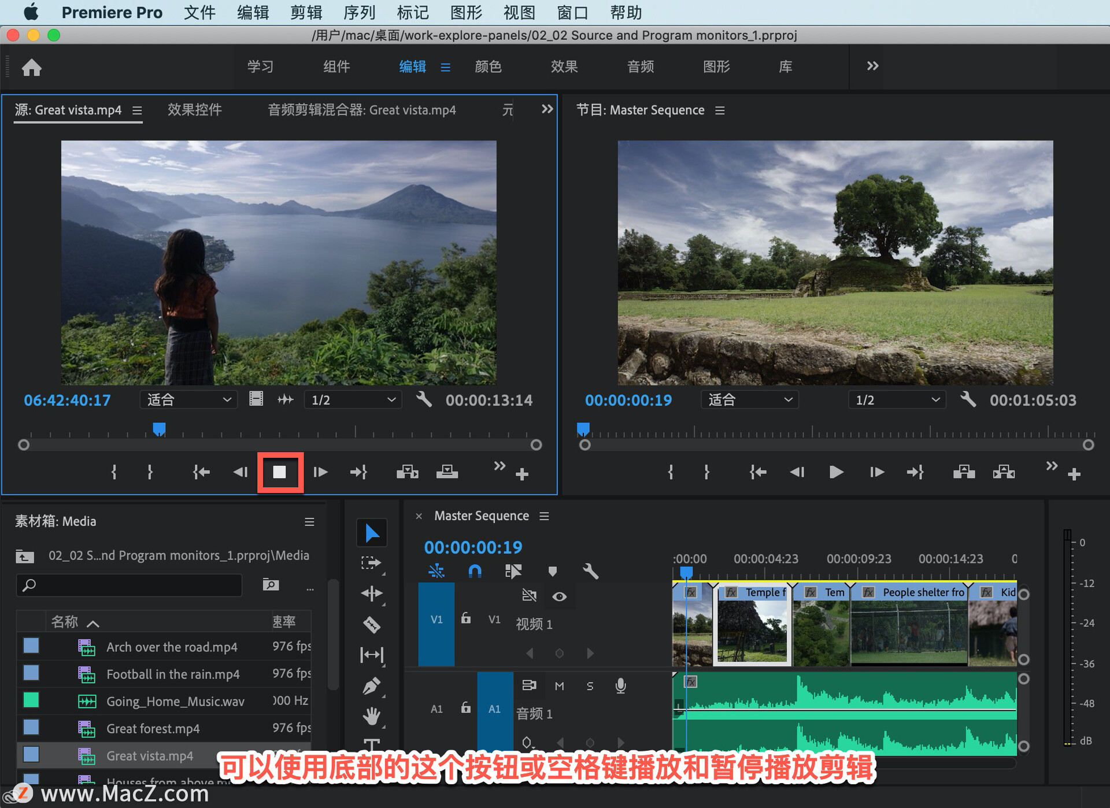Toggle track lock for A1
Image resolution: width=1110 pixels, height=808 pixels.
tap(466, 707)
